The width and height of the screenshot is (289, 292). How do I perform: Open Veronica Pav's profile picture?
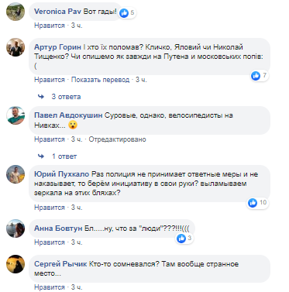click(x=15, y=12)
